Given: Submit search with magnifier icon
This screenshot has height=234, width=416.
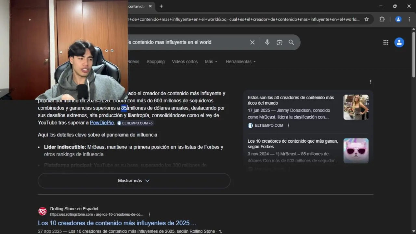Looking at the screenshot, I should click(x=291, y=42).
